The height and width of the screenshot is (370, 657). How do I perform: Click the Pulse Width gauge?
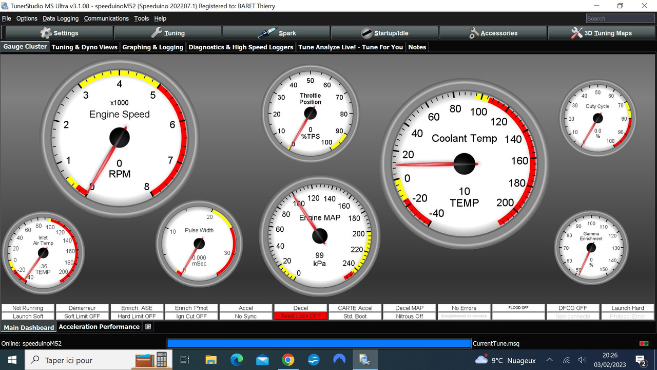pos(199,244)
